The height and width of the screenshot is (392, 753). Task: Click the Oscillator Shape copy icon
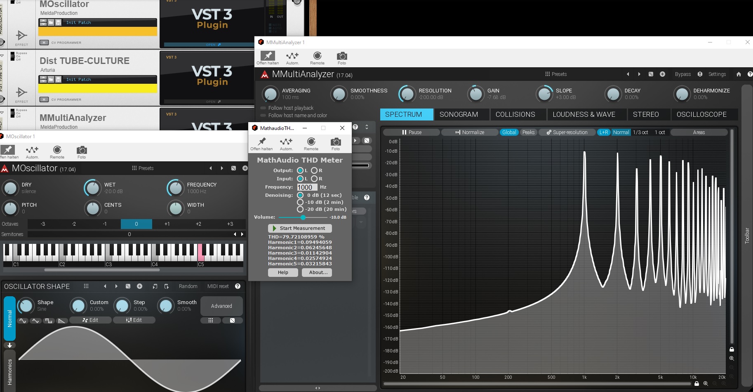[x=155, y=286]
